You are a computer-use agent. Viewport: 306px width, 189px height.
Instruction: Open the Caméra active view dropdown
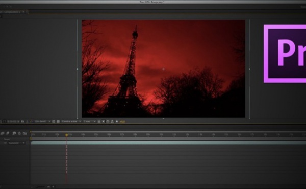pyautogui.click(x=71, y=121)
